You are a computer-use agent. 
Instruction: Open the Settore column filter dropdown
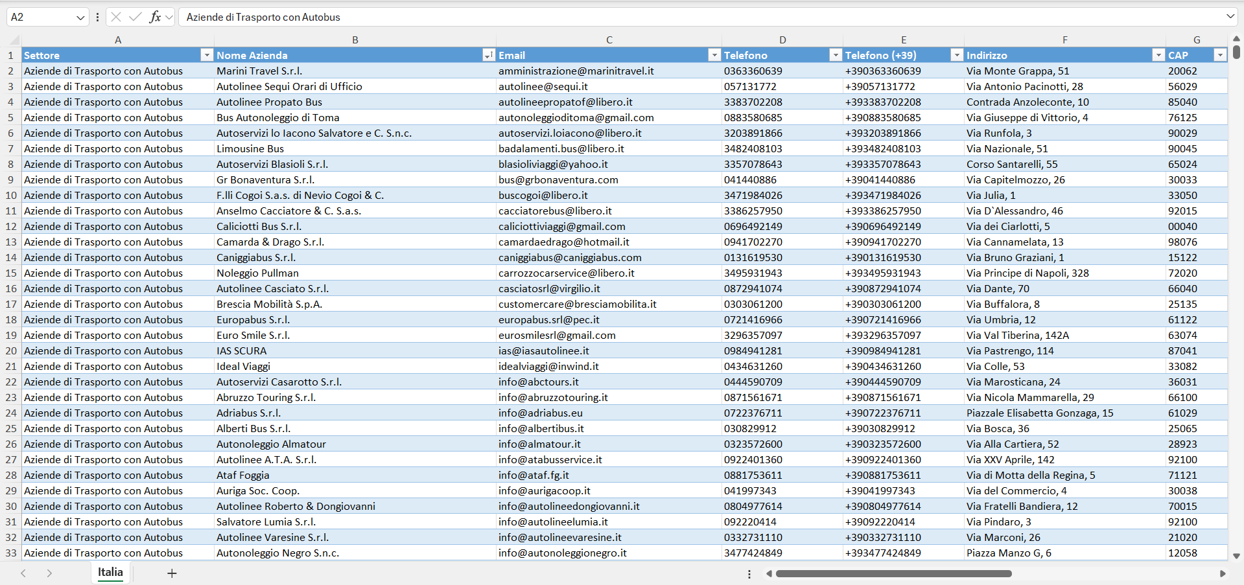tap(207, 55)
